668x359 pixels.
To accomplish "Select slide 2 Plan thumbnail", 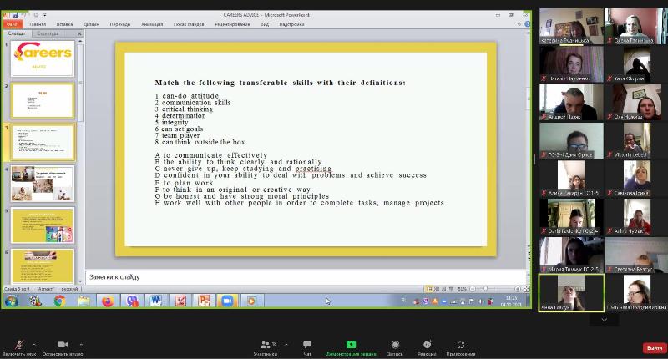I will [43, 100].
